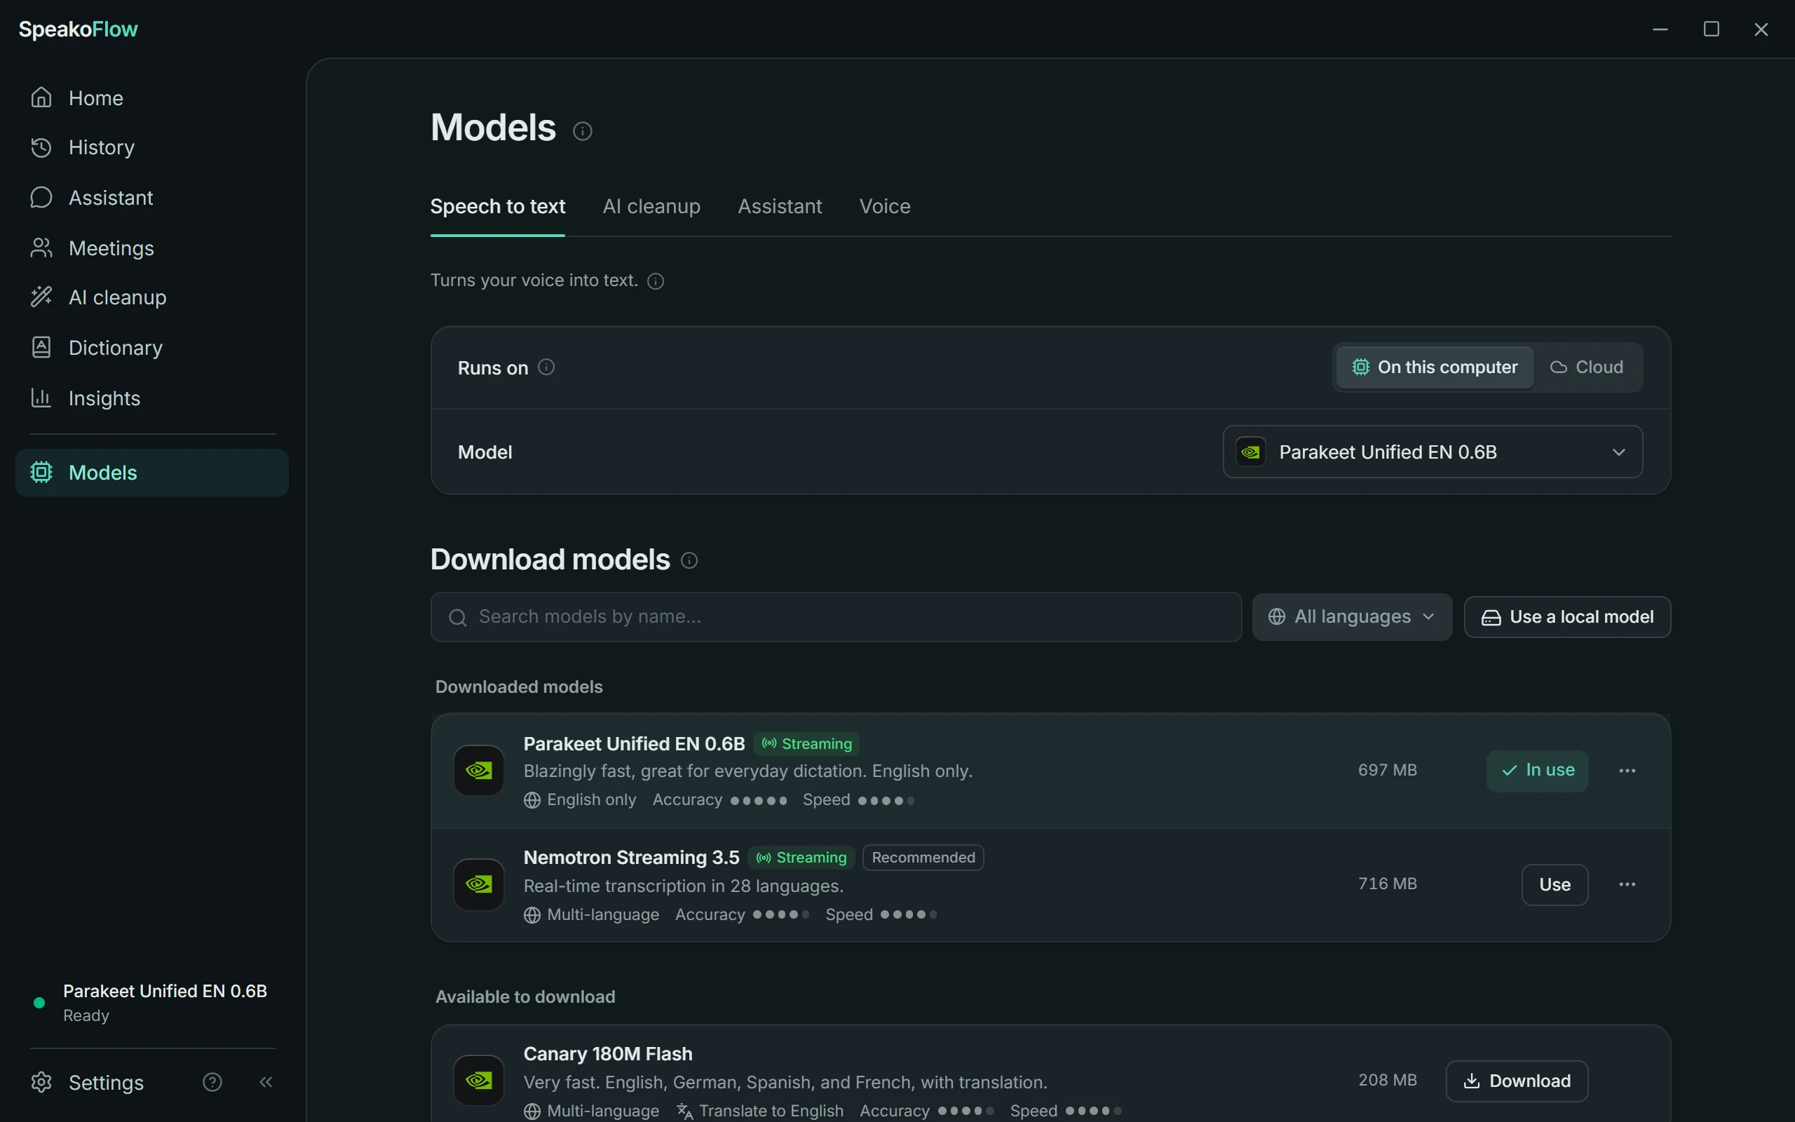Click the SpeakoFlow logo text
This screenshot has height=1122, width=1795.
[x=78, y=29]
